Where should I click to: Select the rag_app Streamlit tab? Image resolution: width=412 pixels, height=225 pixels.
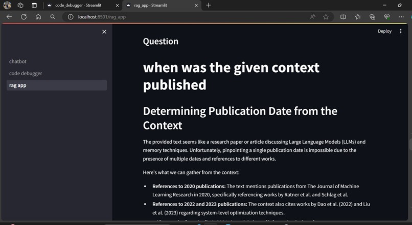click(150, 5)
